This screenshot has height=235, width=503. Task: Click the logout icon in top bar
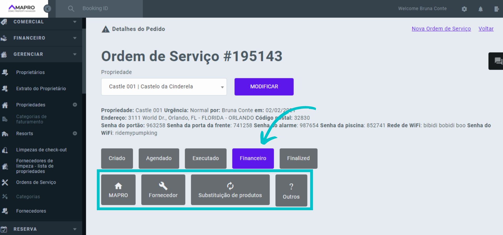point(496,9)
